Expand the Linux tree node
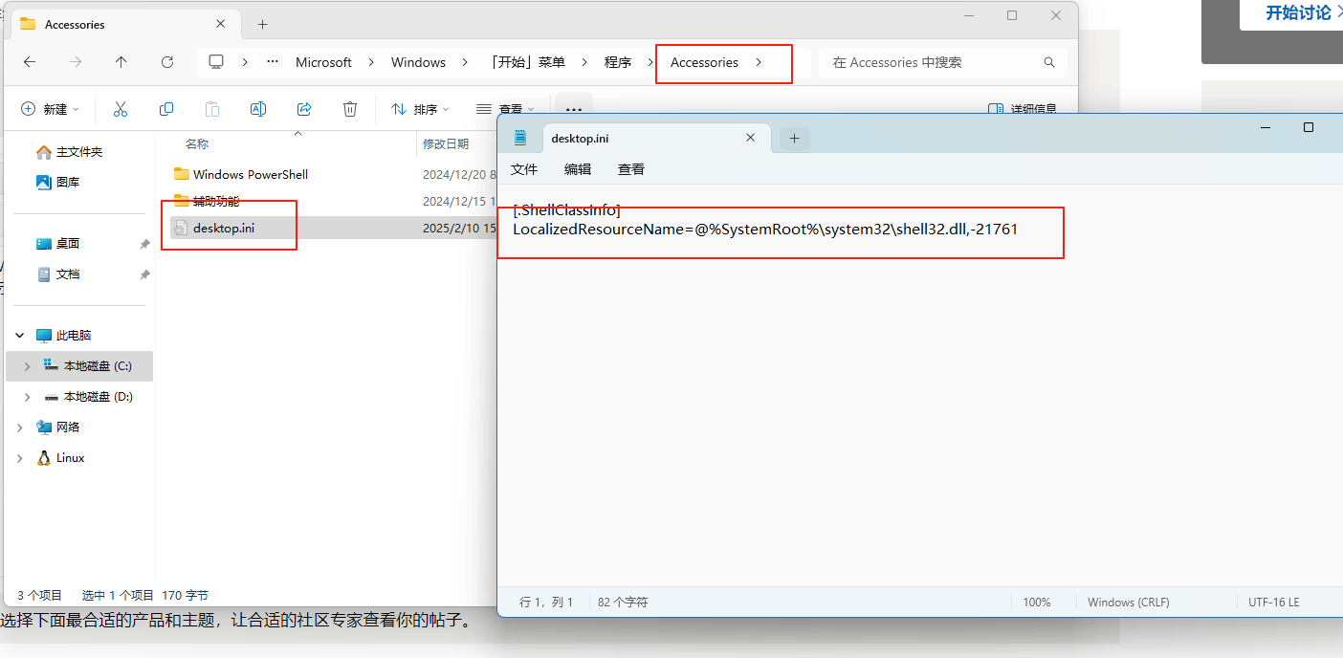 [20, 458]
